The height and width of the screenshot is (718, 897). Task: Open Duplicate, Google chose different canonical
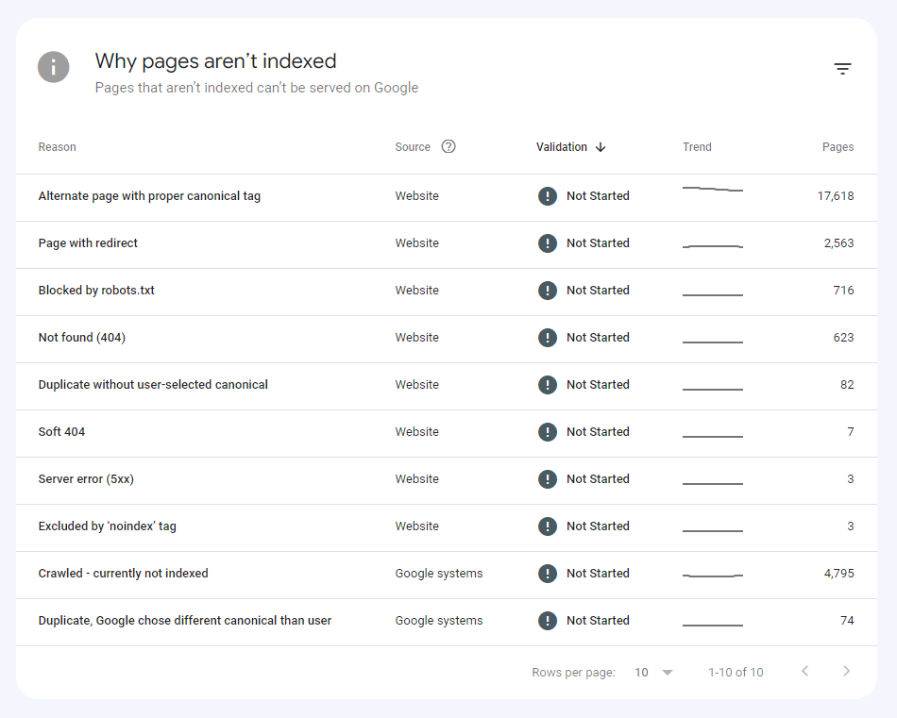(185, 620)
